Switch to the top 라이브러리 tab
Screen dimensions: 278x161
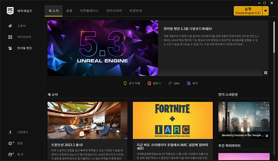click(114, 11)
